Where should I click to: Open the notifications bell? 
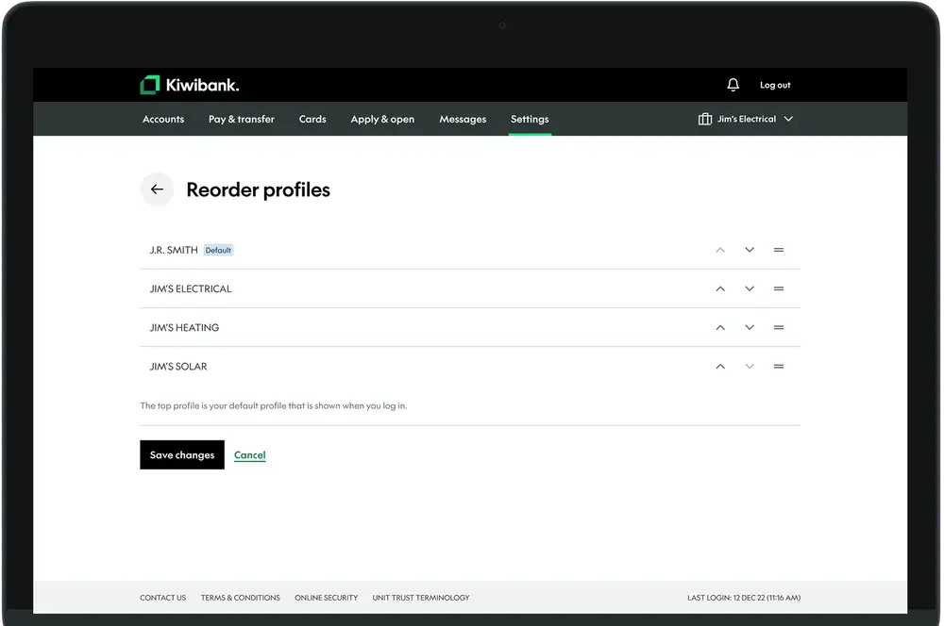click(x=733, y=85)
